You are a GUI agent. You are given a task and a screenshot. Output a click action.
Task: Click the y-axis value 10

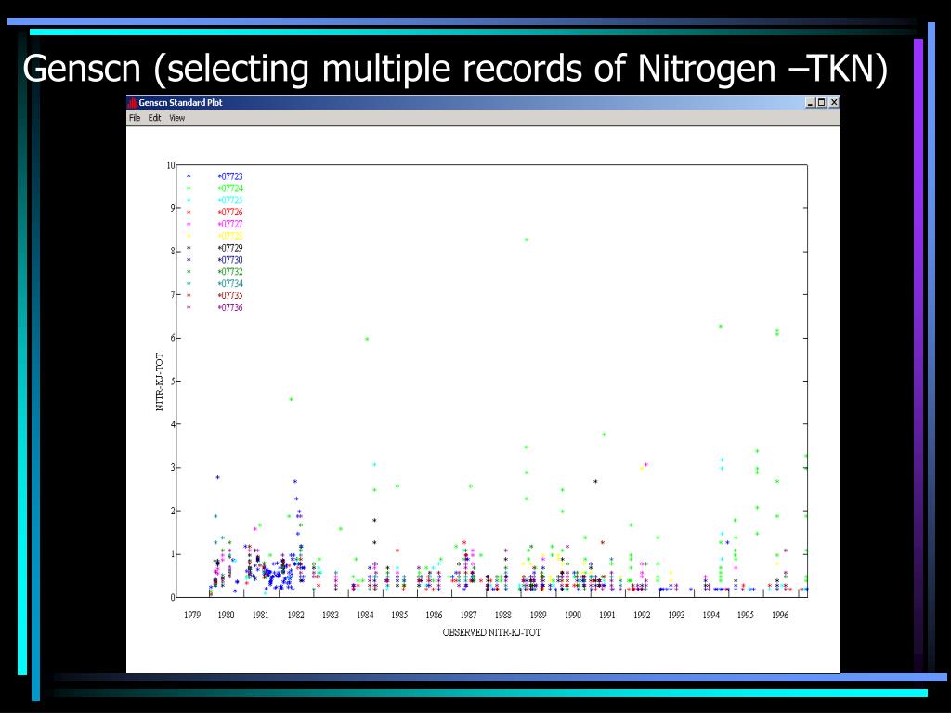pos(171,165)
